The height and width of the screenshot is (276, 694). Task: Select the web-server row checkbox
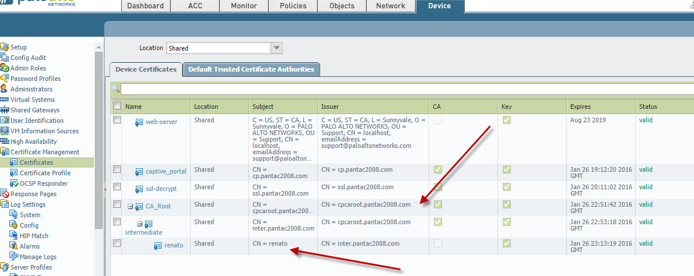click(117, 120)
